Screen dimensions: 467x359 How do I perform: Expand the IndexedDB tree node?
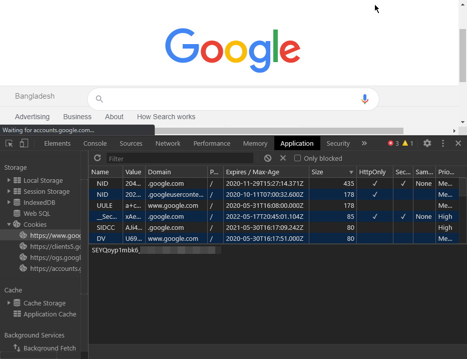(x=9, y=202)
